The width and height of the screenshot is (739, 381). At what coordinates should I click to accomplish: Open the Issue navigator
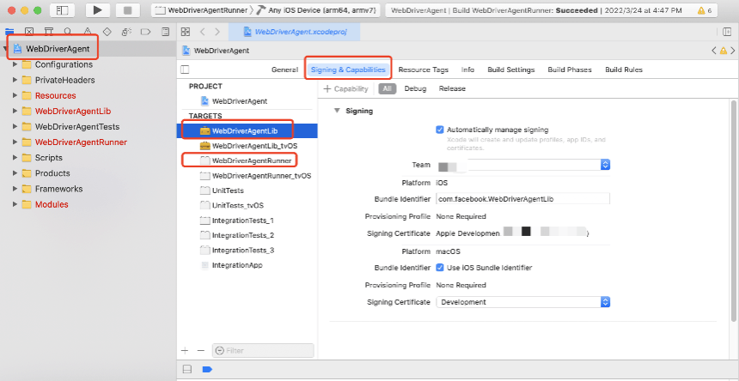87,32
